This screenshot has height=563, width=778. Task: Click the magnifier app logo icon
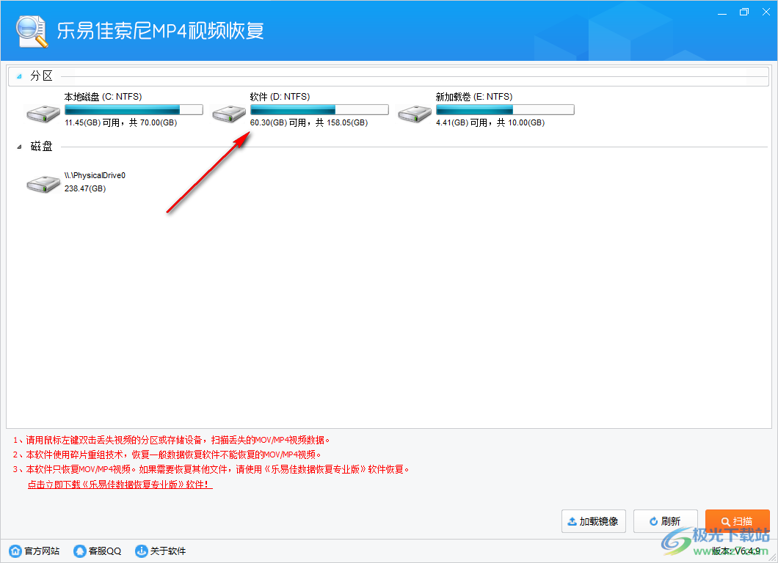point(32,32)
